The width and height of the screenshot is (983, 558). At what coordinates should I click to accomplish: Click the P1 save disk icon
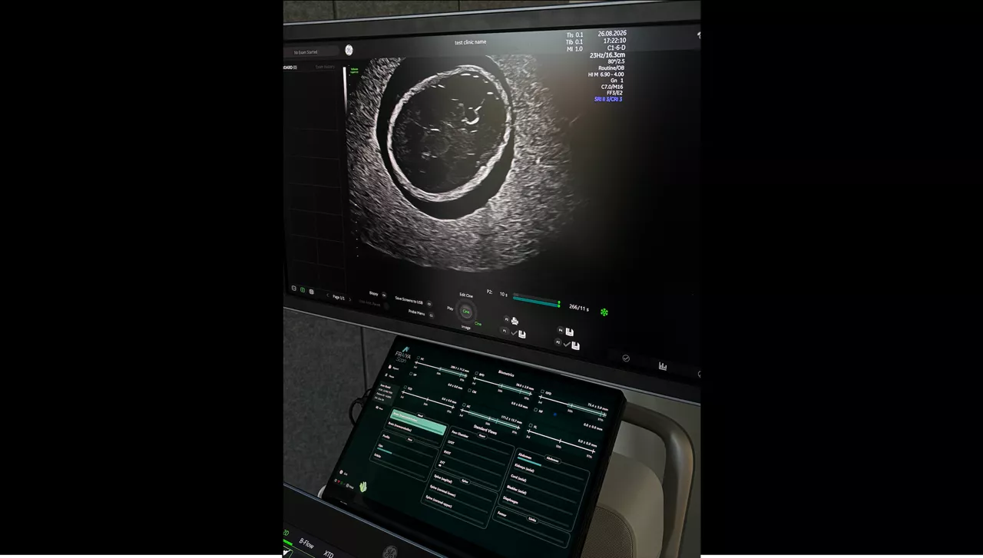click(522, 334)
